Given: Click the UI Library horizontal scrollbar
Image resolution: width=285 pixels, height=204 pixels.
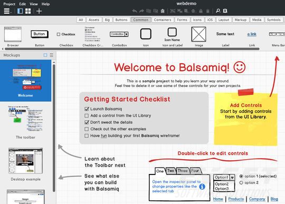Looking at the screenshot, I should click(x=132, y=49).
